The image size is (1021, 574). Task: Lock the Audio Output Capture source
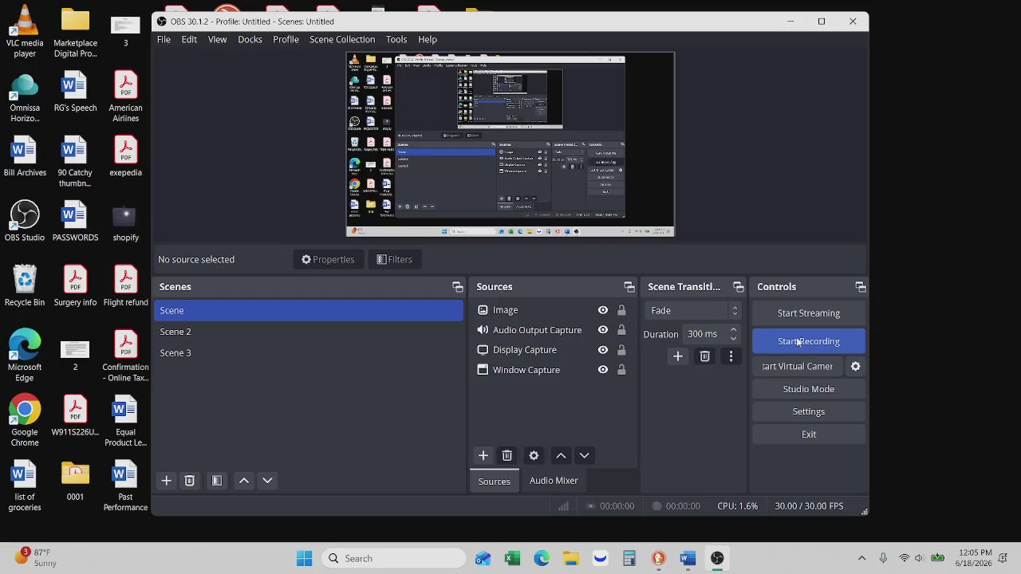[x=621, y=330]
